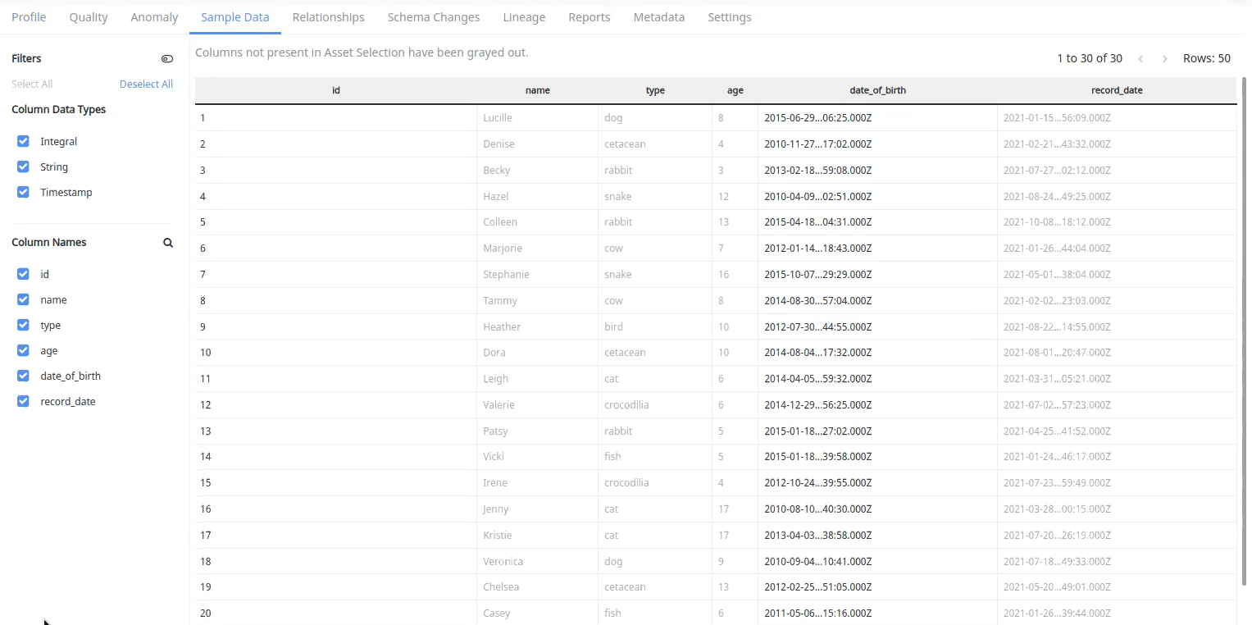Click the next-page chevron near Rows: 50

[1164, 58]
